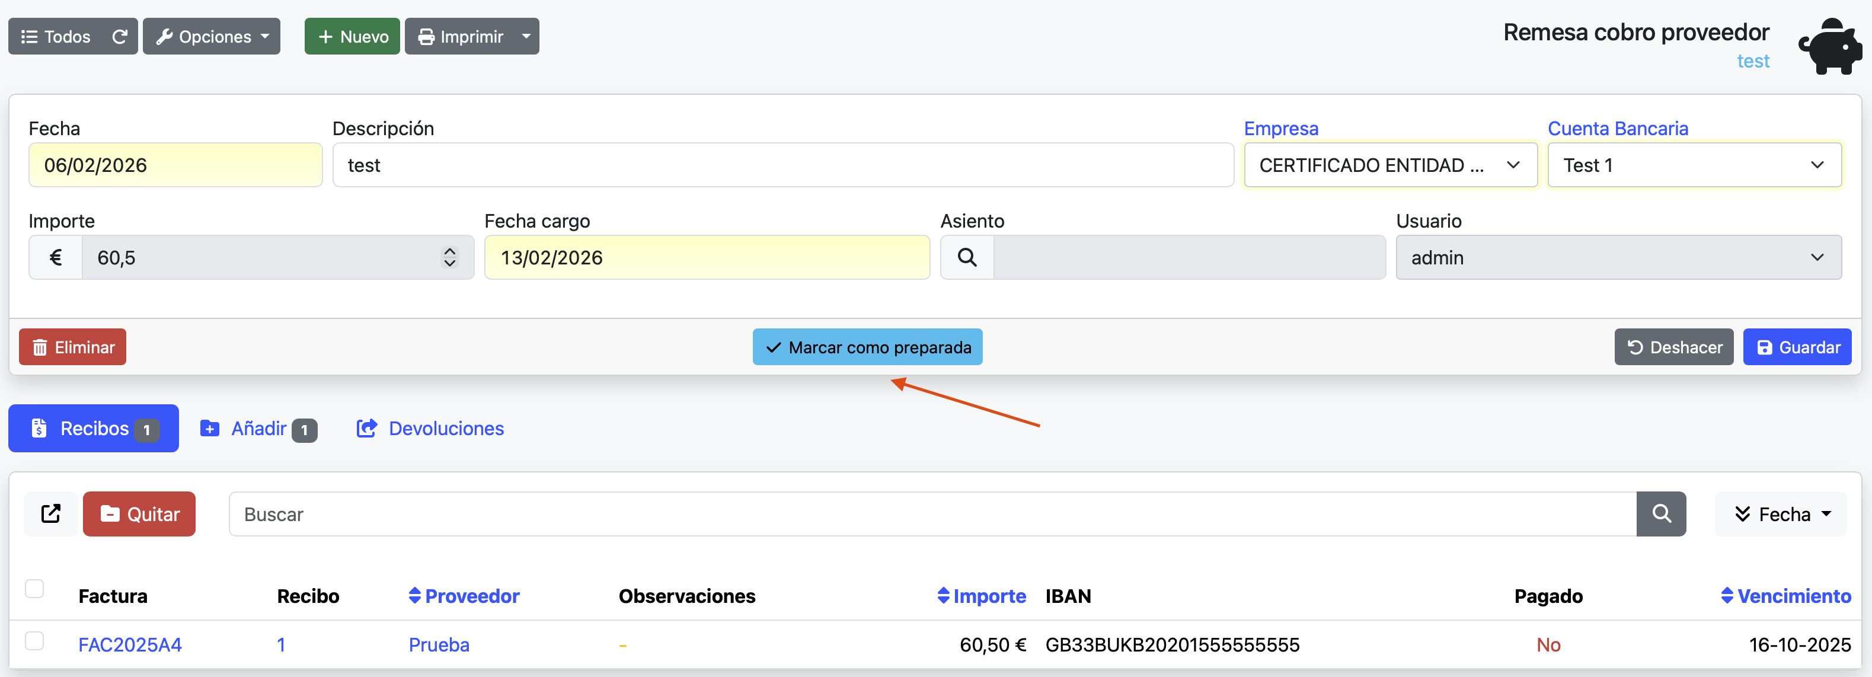Click Importe spinner arrows
Screen dimensions: 1872x677
(449, 257)
